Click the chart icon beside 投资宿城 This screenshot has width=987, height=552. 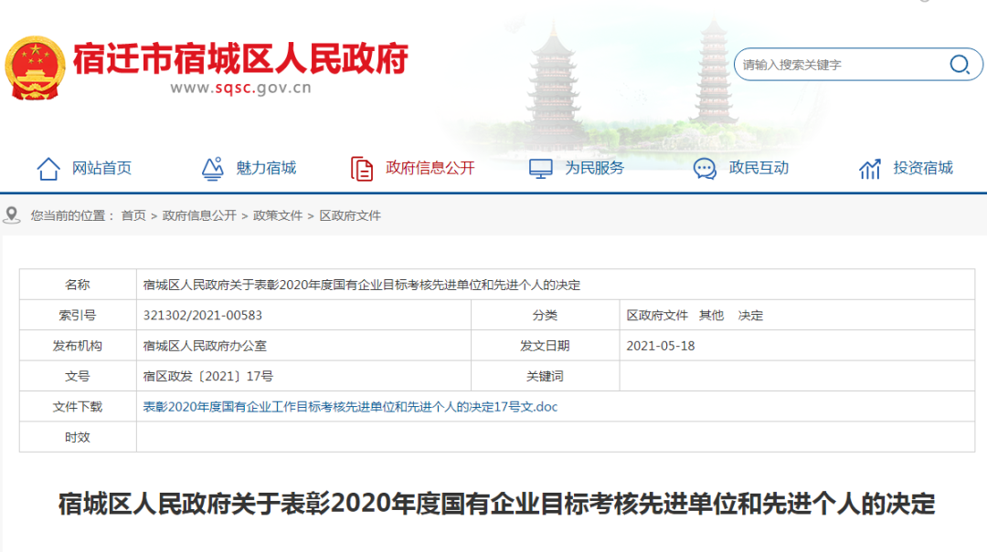tap(870, 169)
